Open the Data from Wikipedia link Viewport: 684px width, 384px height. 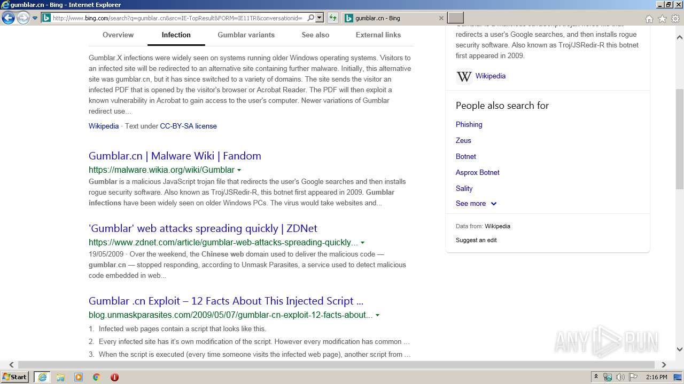pyautogui.click(x=498, y=226)
